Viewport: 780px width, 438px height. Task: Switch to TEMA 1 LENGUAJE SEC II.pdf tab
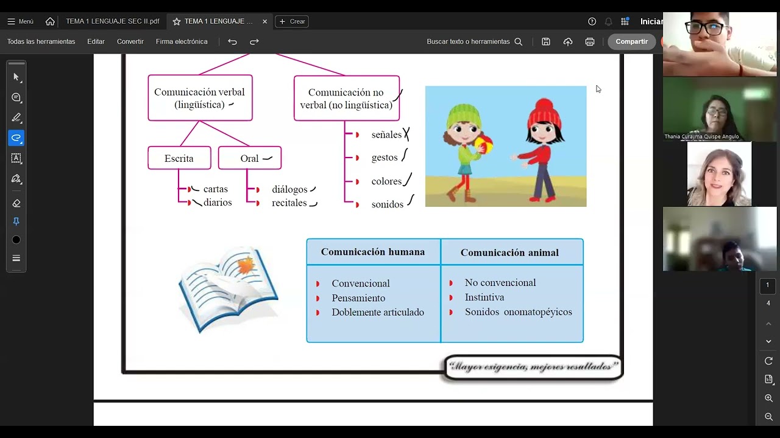(113, 21)
